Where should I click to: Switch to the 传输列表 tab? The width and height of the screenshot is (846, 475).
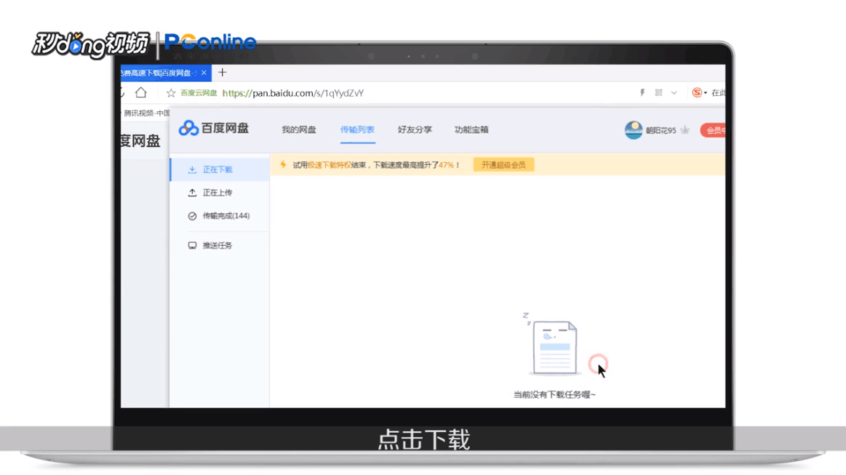(x=358, y=129)
